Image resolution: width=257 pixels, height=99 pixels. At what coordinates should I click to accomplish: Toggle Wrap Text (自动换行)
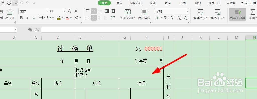click(144, 14)
